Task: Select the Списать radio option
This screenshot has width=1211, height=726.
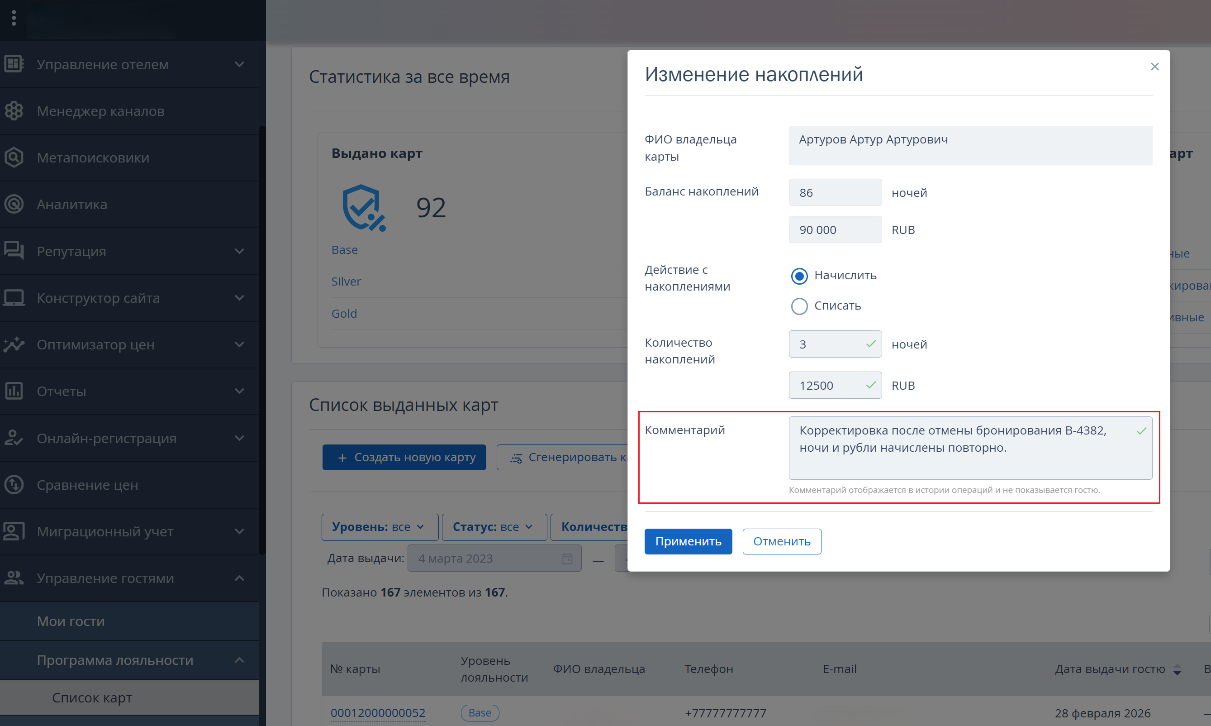Action: tap(799, 306)
